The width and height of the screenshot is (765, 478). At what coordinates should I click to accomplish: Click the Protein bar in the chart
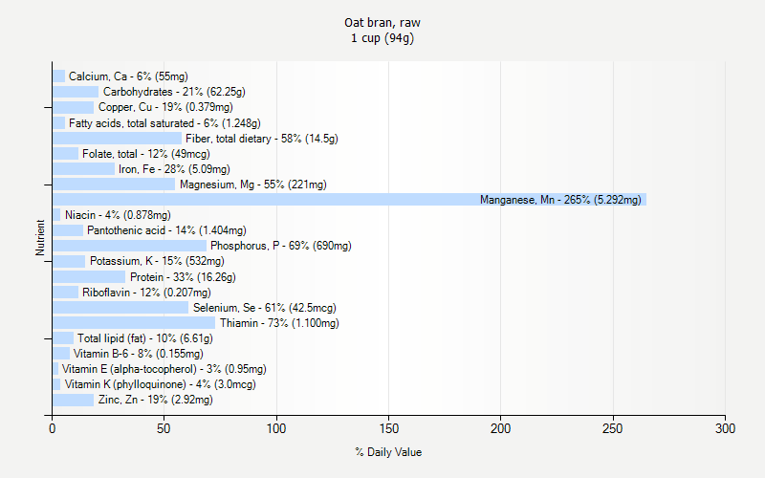click(89, 277)
